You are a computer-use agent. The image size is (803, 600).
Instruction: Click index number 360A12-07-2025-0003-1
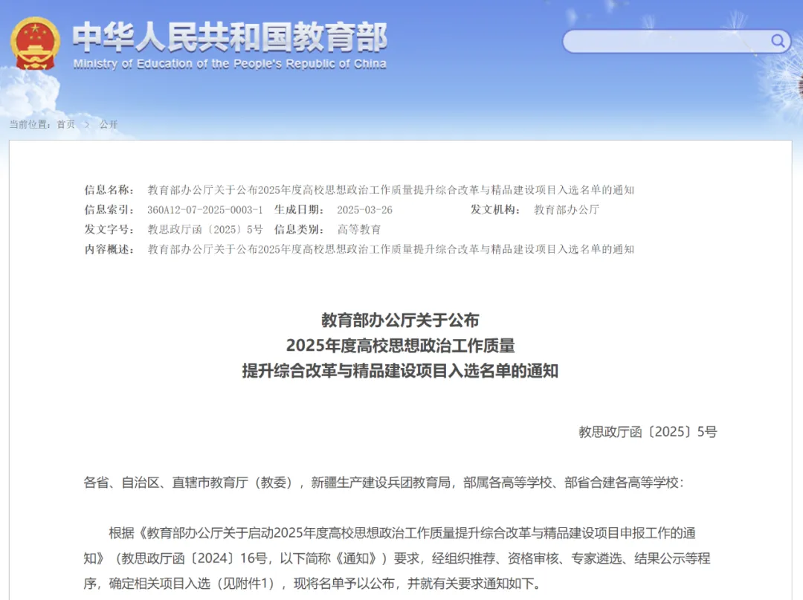click(x=204, y=210)
